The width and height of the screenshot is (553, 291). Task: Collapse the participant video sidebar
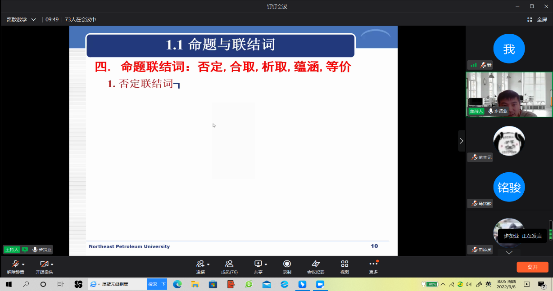point(461,141)
